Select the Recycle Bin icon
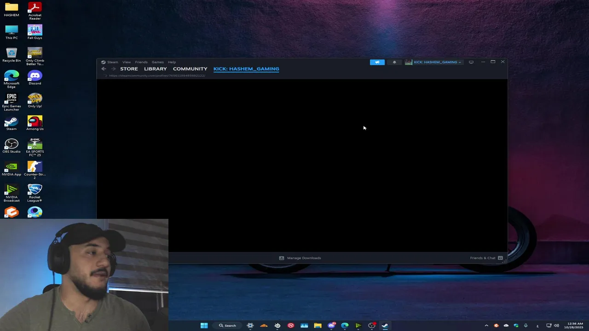The width and height of the screenshot is (589, 331). 12,55
